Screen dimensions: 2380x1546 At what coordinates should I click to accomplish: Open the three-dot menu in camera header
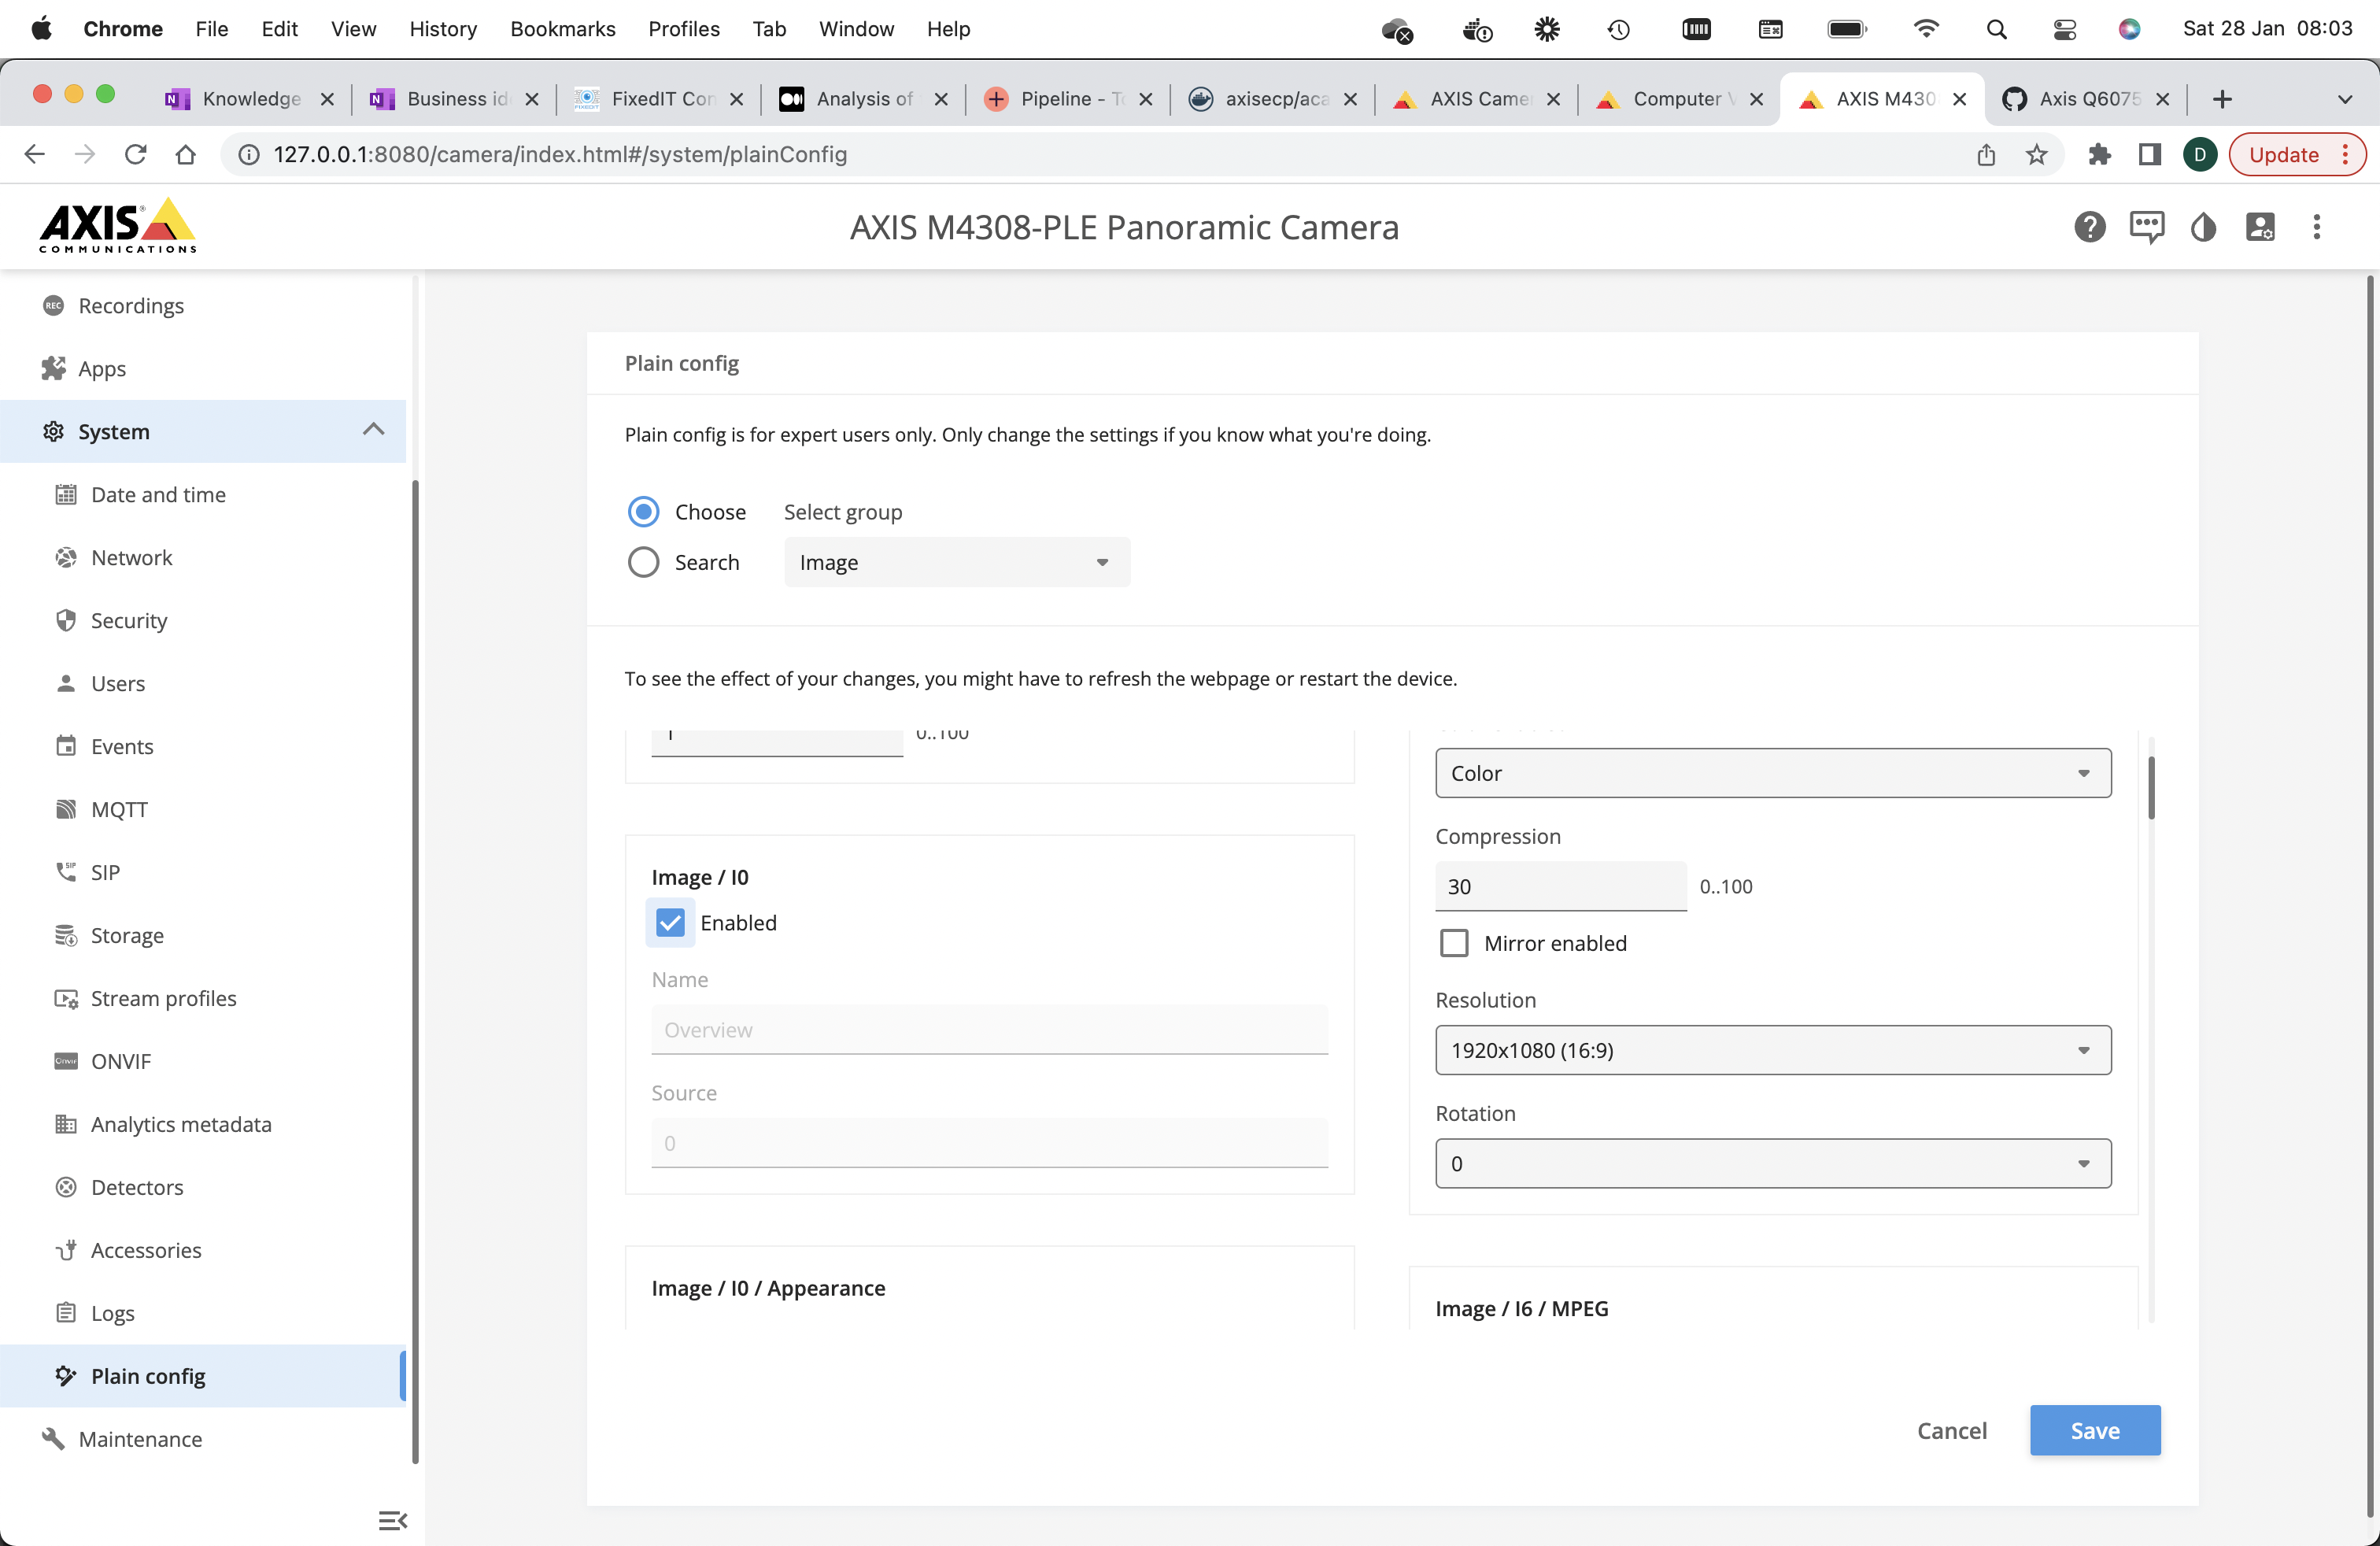[x=2316, y=227]
